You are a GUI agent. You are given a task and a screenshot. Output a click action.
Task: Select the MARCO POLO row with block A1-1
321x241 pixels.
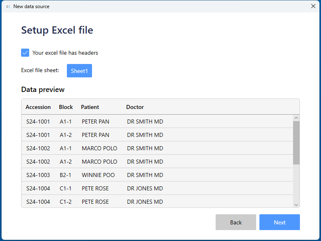point(99,148)
